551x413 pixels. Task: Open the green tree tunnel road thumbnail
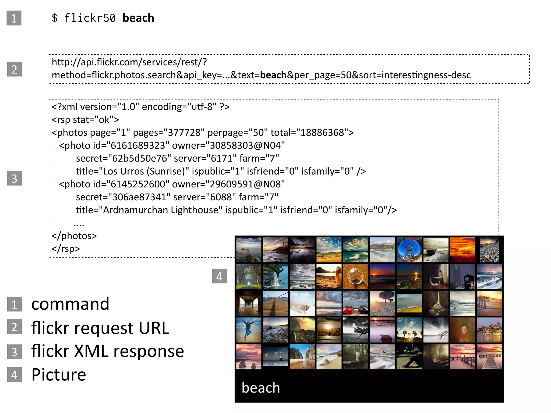[x=249, y=276]
